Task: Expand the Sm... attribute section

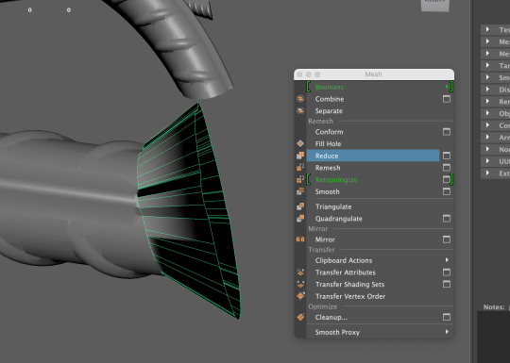Action: pos(487,77)
